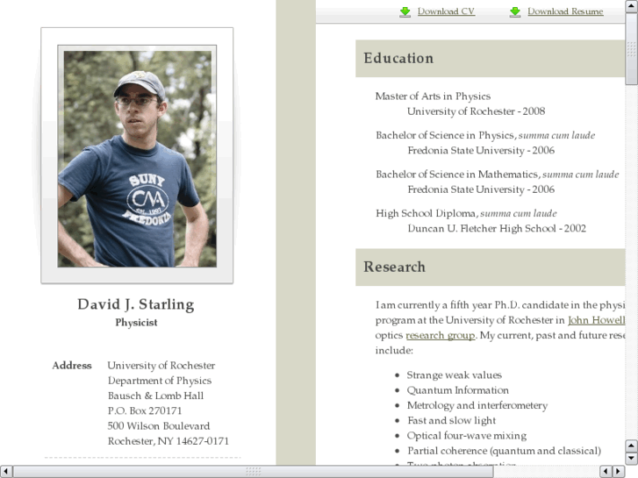Click the inner page scrollbar up arrow
This screenshot has width=638, height=478.
point(632,5)
